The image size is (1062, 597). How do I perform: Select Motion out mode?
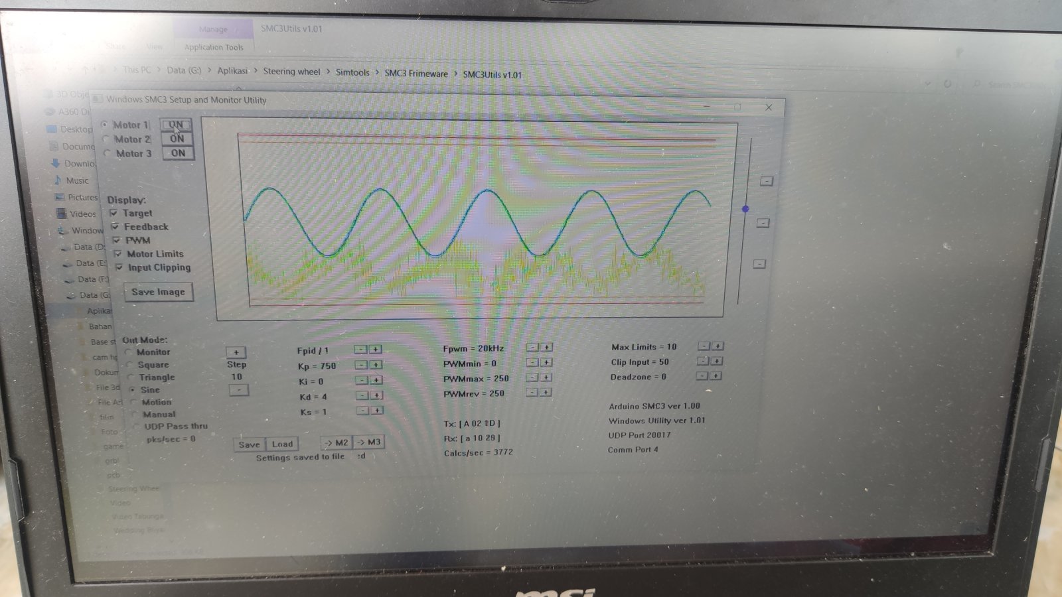133,402
